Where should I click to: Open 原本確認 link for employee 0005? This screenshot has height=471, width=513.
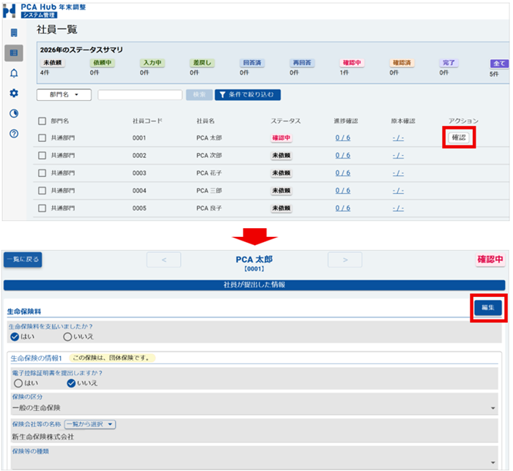click(398, 208)
